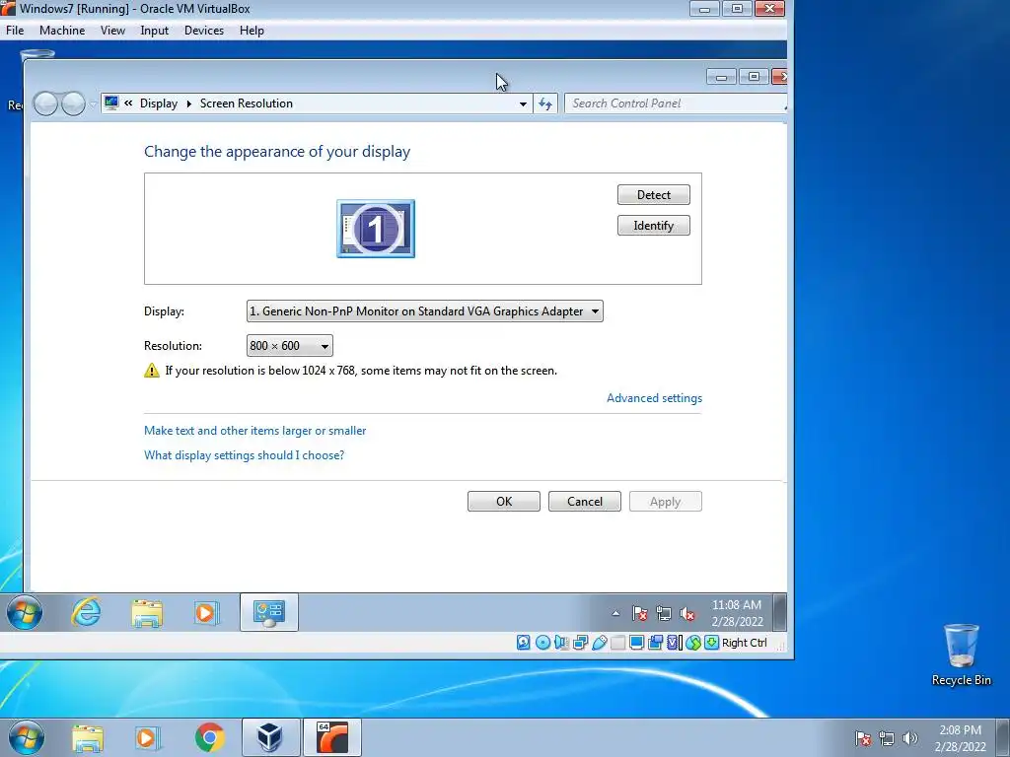Open the guest Windows 7 Start orb
Screen dimensions: 1010x757
tap(25, 612)
